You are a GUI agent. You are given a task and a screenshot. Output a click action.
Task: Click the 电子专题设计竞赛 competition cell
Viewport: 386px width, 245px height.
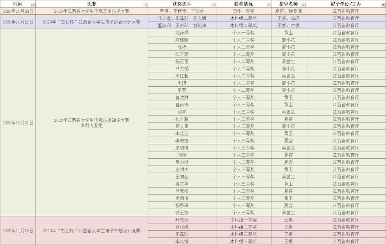pyautogui.click(x=92, y=231)
